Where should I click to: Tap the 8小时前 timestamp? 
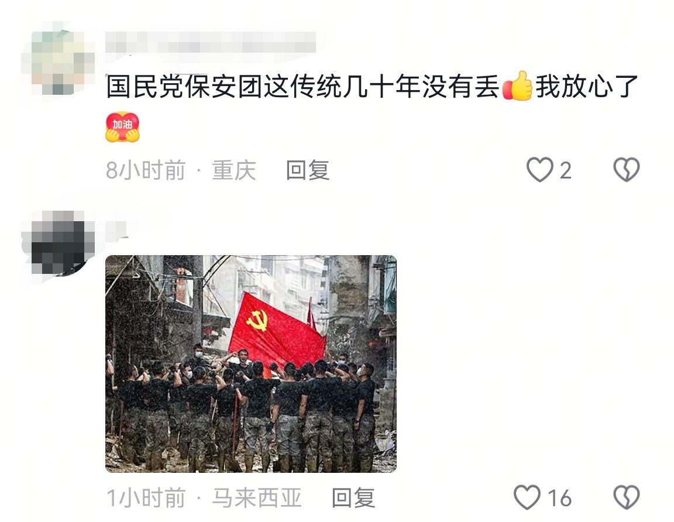146,170
